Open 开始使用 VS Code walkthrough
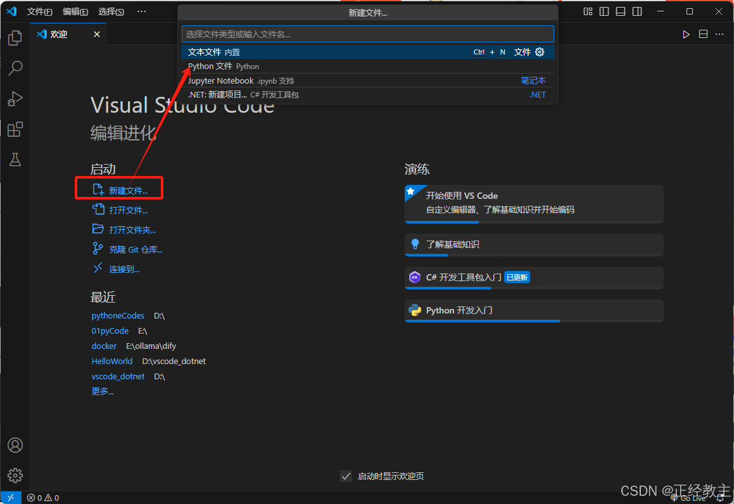Viewport: 734px width, 504px height. tap(534, 204)
